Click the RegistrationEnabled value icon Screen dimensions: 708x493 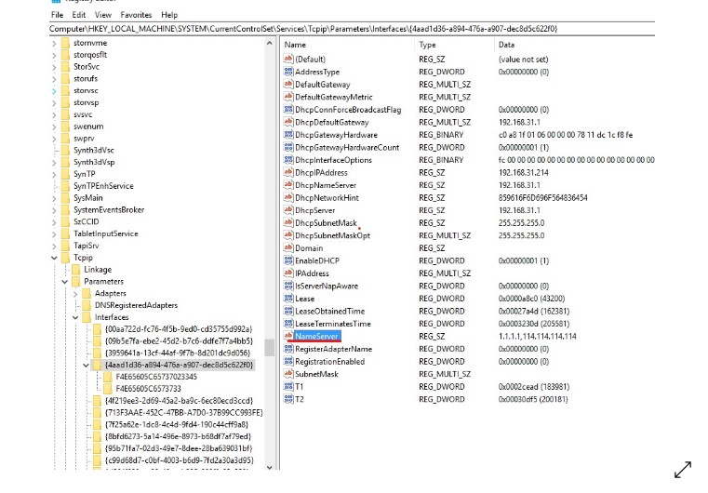(288, 361)
